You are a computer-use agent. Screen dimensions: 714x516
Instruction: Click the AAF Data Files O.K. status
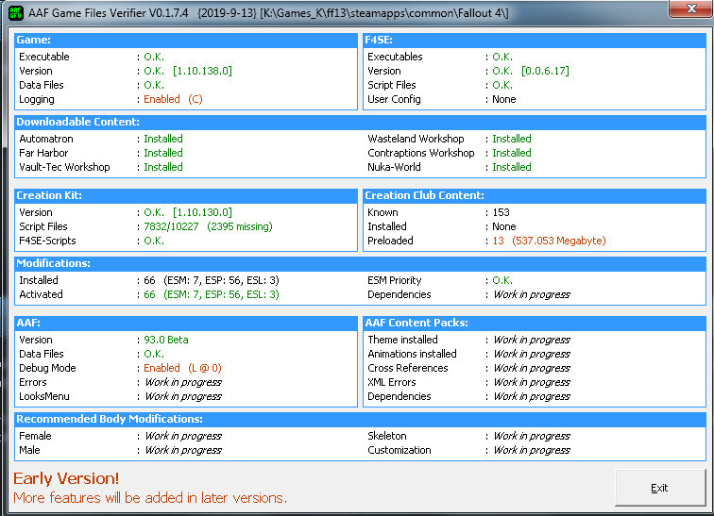(x=154, y=354)
